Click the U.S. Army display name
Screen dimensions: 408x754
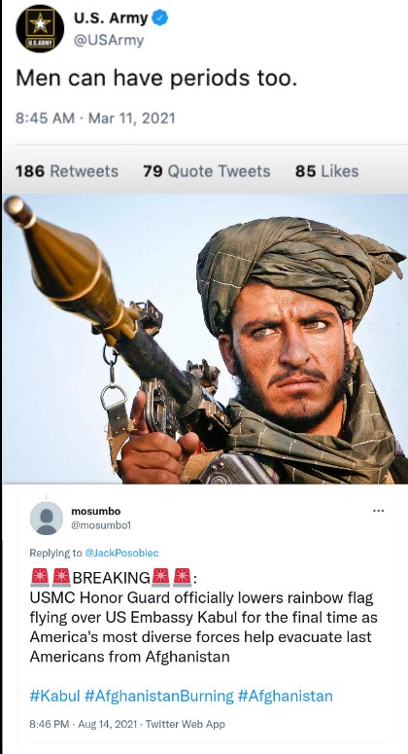point(111,18)
